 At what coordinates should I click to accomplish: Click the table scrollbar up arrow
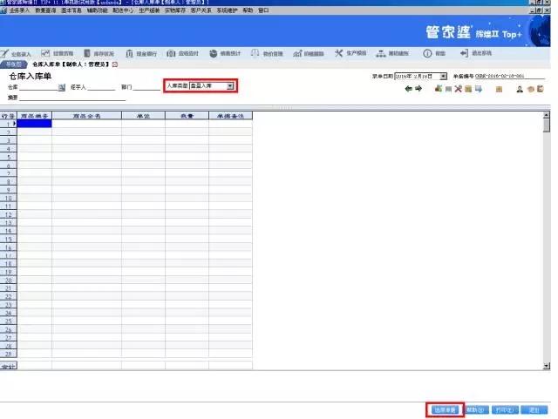(x=547, y=115)
